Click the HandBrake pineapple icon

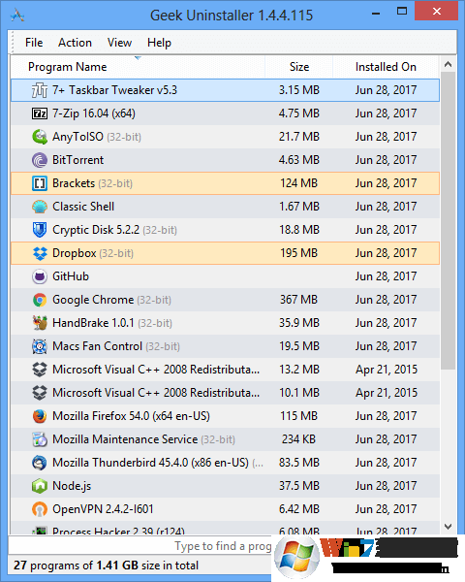coord(40,323)
